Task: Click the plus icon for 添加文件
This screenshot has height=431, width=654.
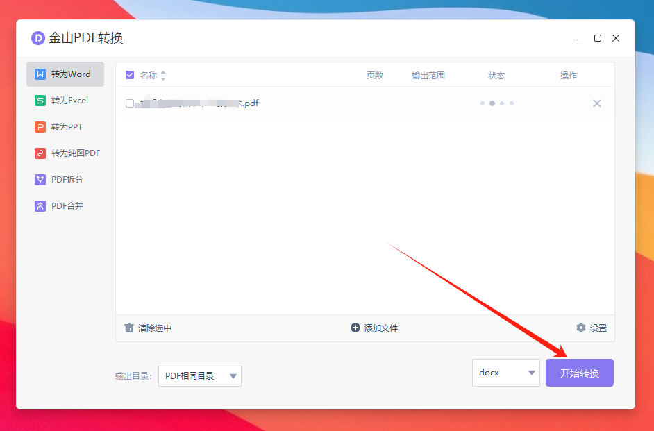Action: [355, 328]
